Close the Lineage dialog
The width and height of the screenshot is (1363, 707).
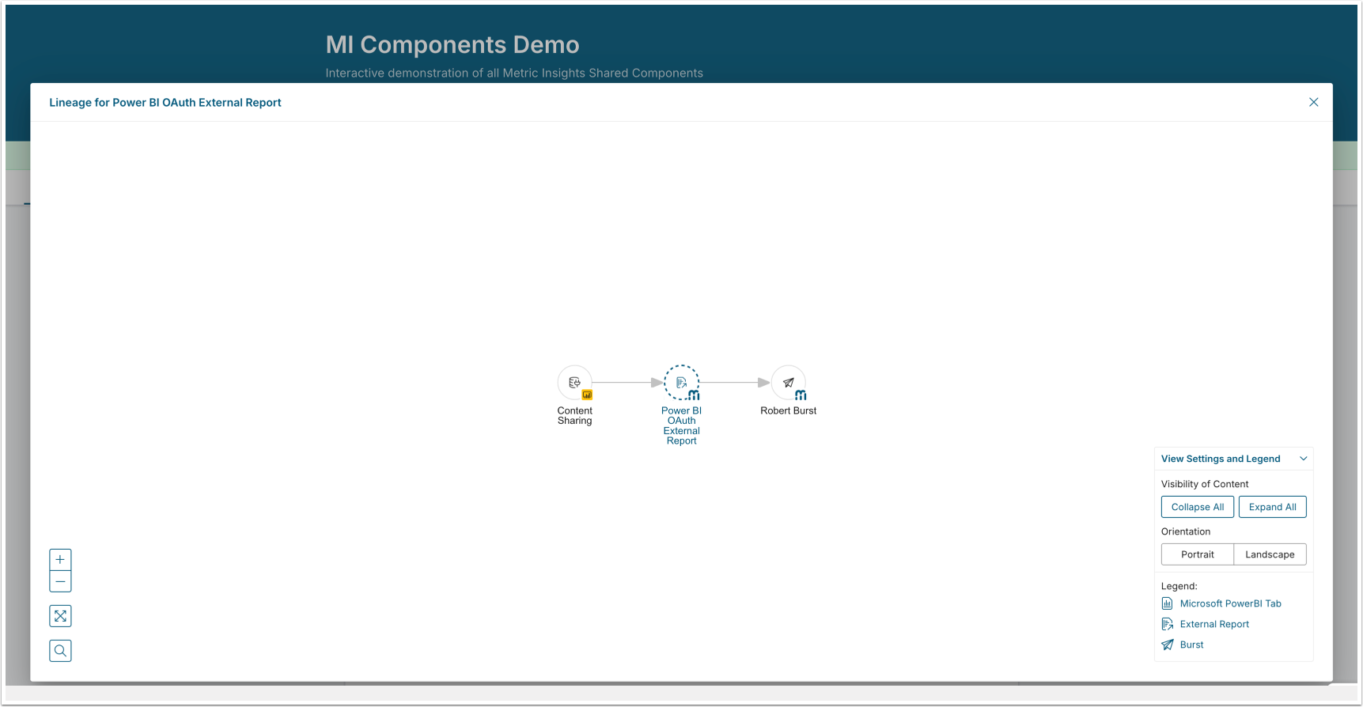coord(1313,102)
